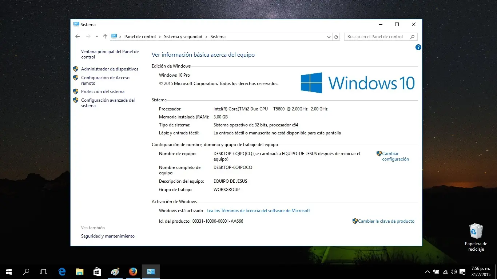This screenshot has height=279, width=497.
Task: Go to Sistema y seguridad breadcrumb
Action: click(183, 36)
